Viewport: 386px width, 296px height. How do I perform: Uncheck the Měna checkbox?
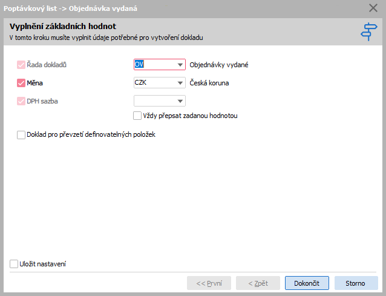pos(21,83)
